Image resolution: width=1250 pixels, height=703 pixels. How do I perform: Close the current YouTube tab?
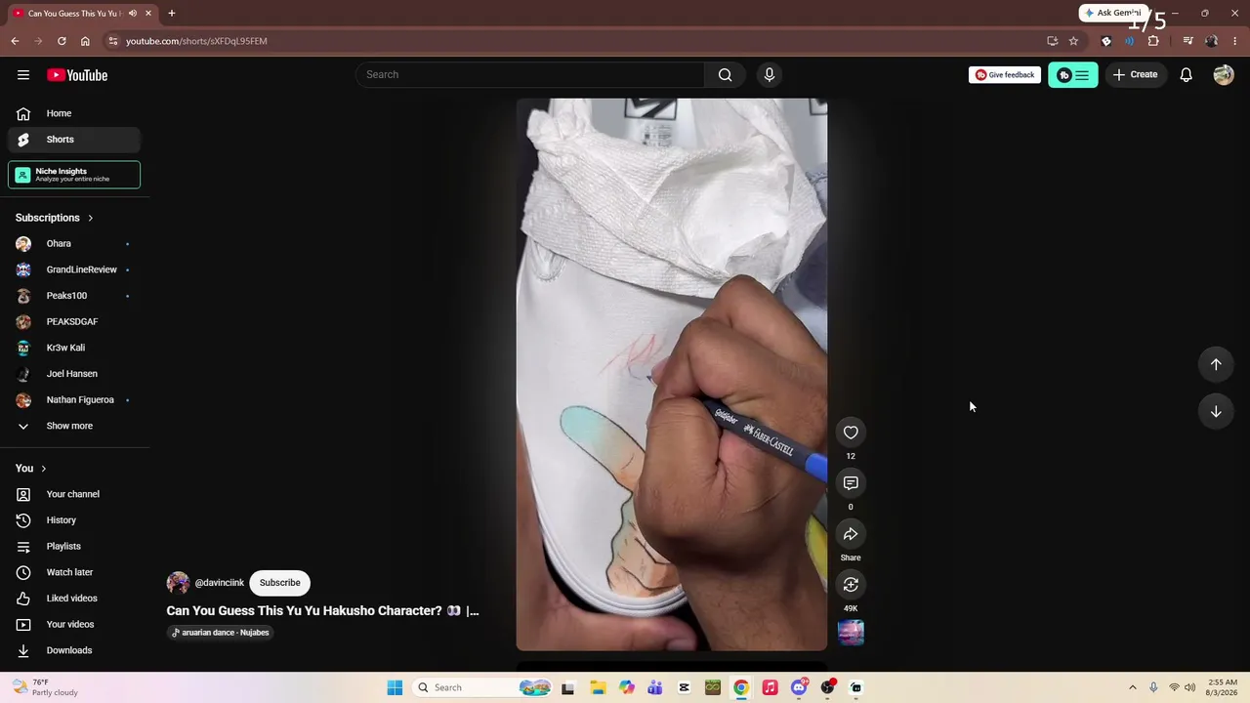pyautogui.click(x=148, y=14)
